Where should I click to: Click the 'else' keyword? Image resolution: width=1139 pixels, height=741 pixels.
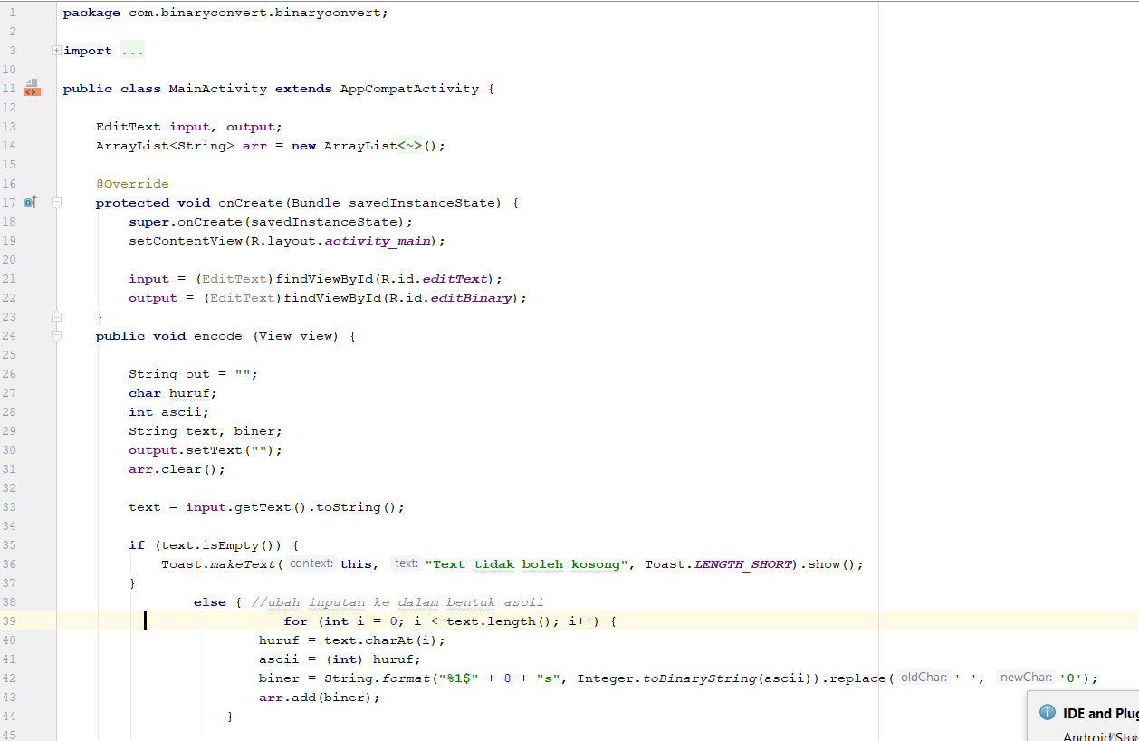[x=210, y=602]
